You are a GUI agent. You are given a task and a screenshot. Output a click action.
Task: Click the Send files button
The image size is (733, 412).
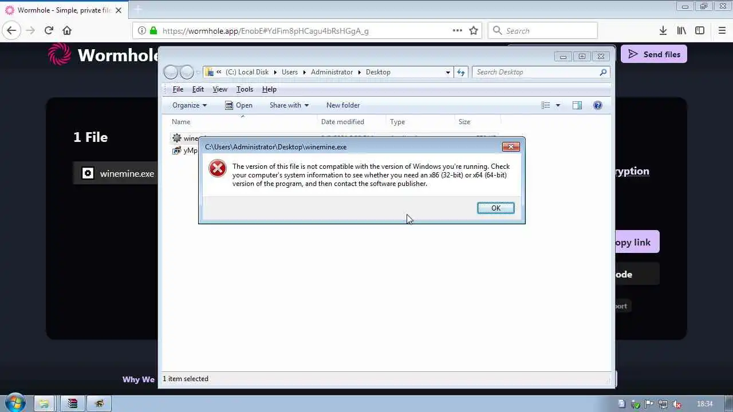(654, 54)
